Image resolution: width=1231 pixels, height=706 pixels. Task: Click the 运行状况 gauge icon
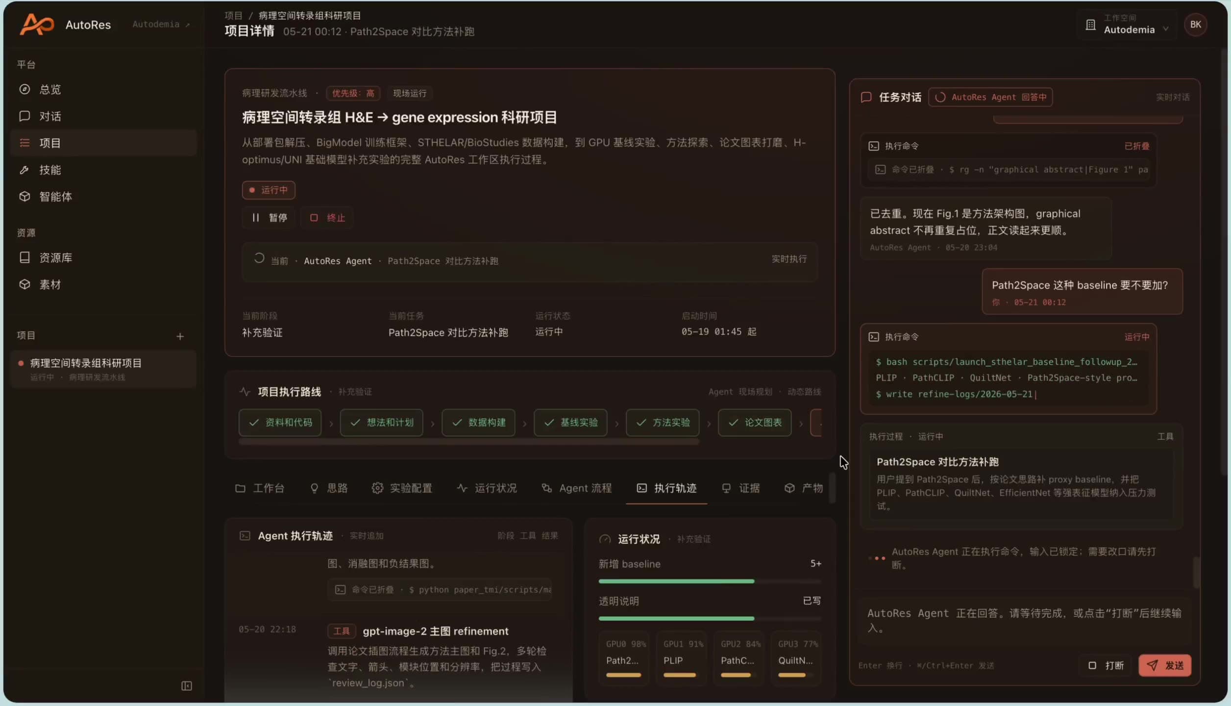tap(605, 539)
